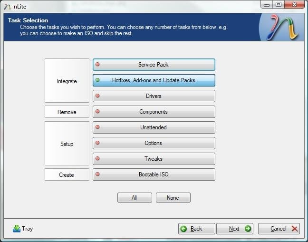Click the Tray download icon

(x=17, y=229)
